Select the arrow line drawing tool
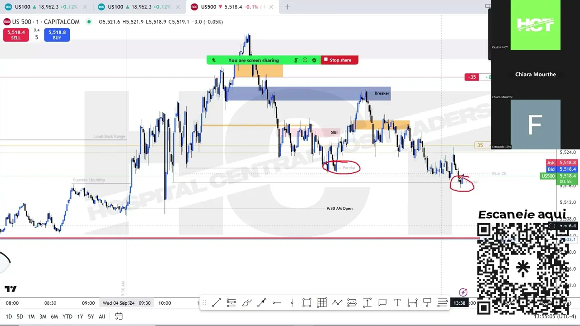The image size is (580, 326). coord(261,303)
